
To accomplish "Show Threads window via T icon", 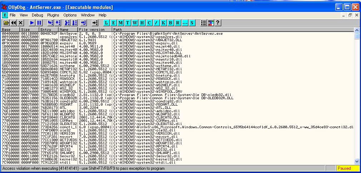I will [128, 23].
